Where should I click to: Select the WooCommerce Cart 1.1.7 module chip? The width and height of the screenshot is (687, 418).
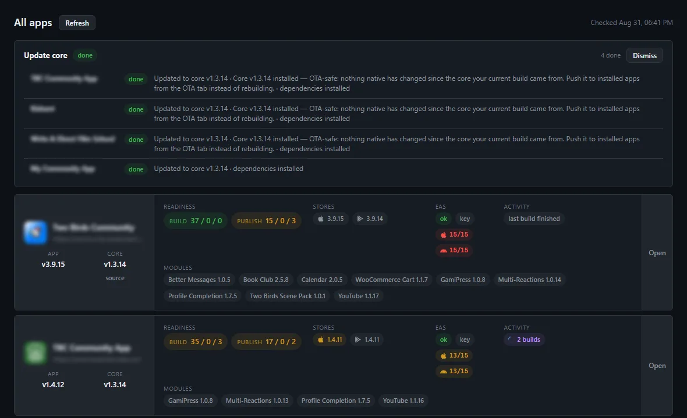(x=392, y=280)
